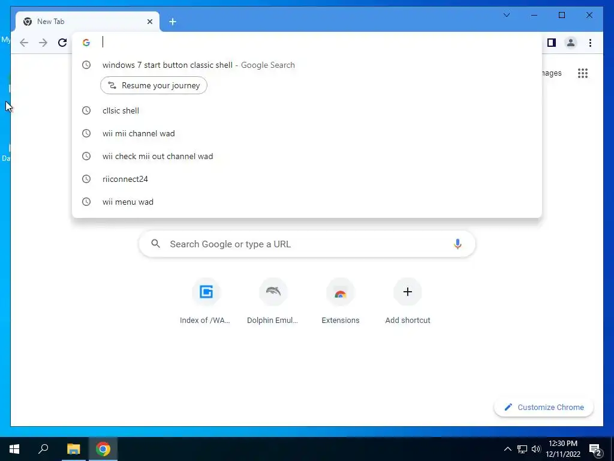The height and width of the screenshot is (461, 614).
Task: Open File Explorer from taskbar
Action: pyautogui.click(x=73, y=449)
